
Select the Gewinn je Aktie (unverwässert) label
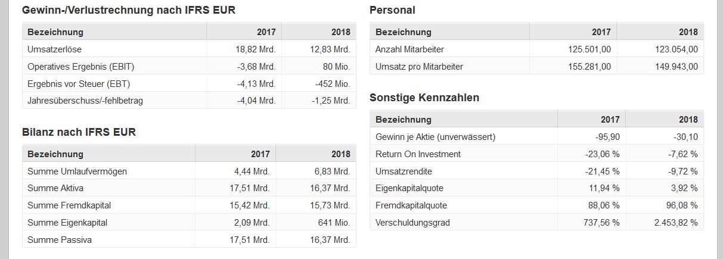435,137
